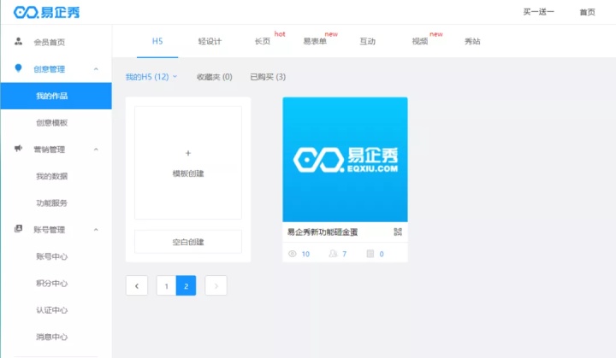Viewport: 616px width, 358px height.
Task: Click the 买一送一 link in header
Action: tap(538, 12)
